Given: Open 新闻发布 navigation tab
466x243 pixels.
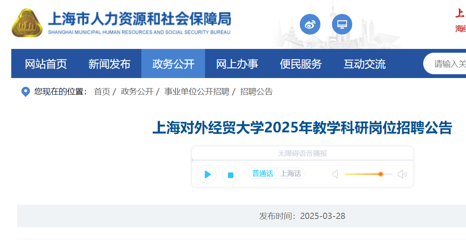Looking at the screenshot, I should pos(110,64).
